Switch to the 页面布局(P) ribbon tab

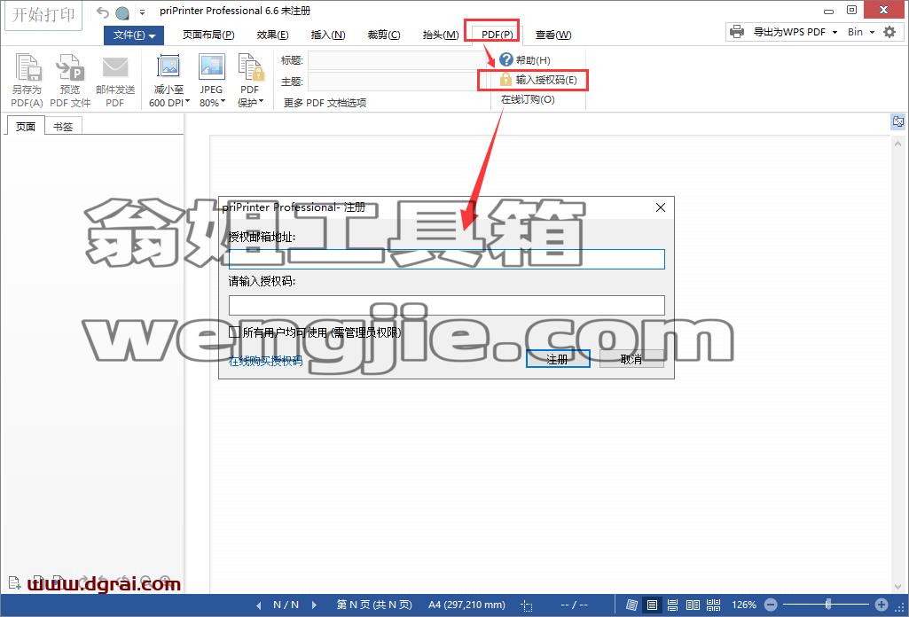pos(208,35)
